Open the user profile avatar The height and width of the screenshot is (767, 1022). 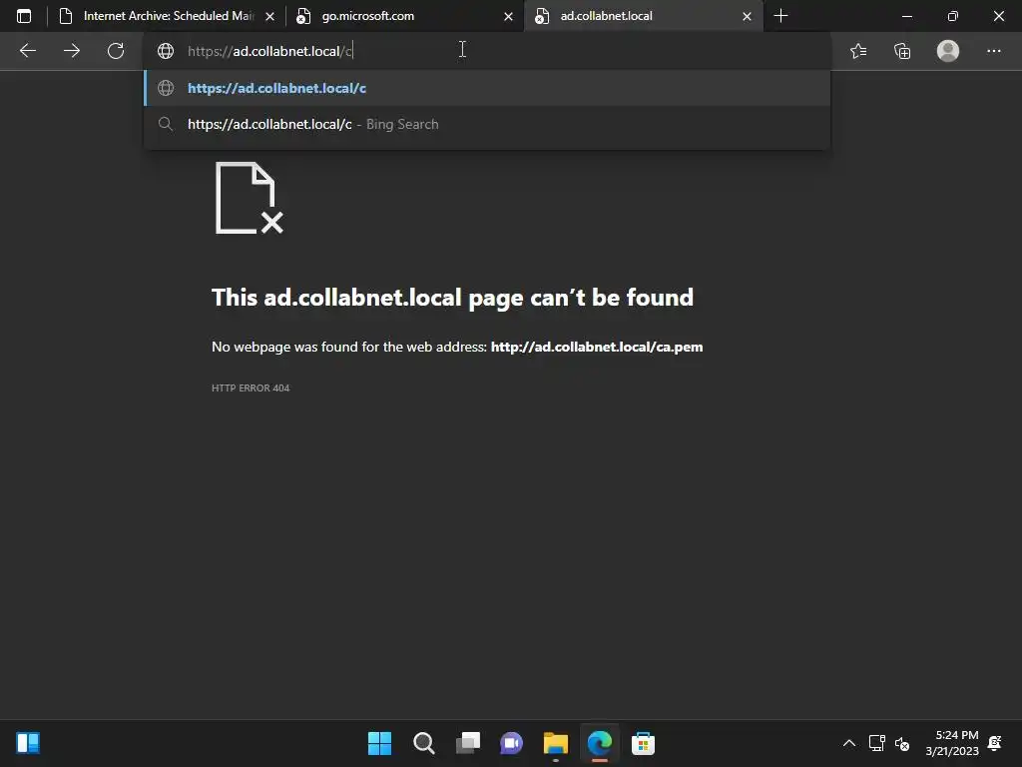tap(948, 50)
